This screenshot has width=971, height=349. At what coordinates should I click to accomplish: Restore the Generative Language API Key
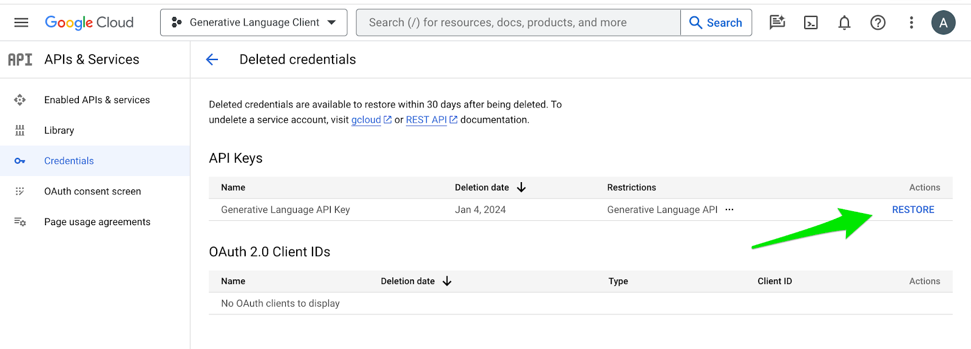(x=913, y=209)
